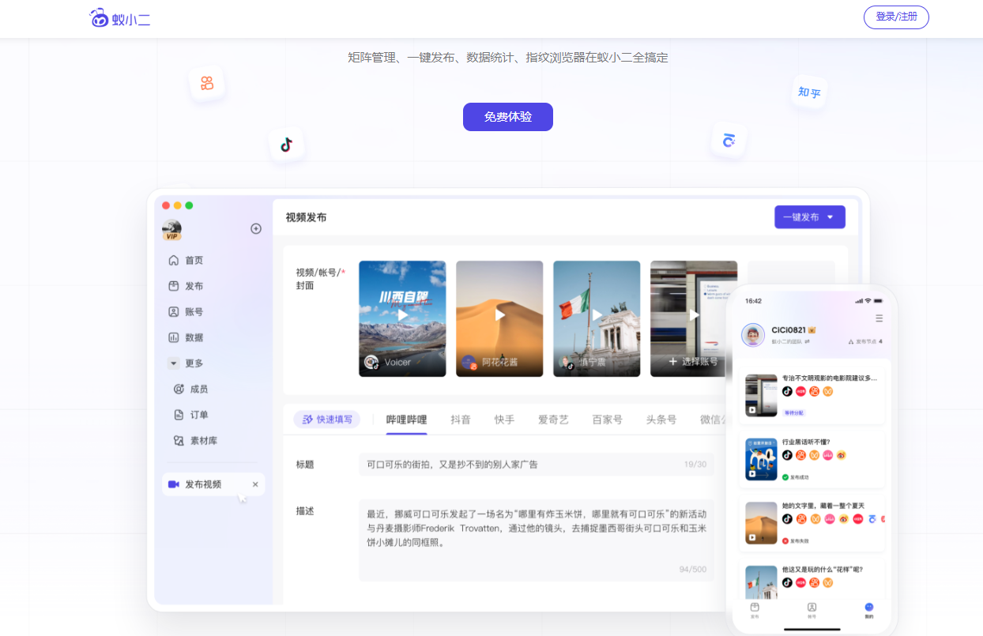983x636 pixels.
Task: Click the plus circle icon beside VIP avatar
Action: [256, 228]
